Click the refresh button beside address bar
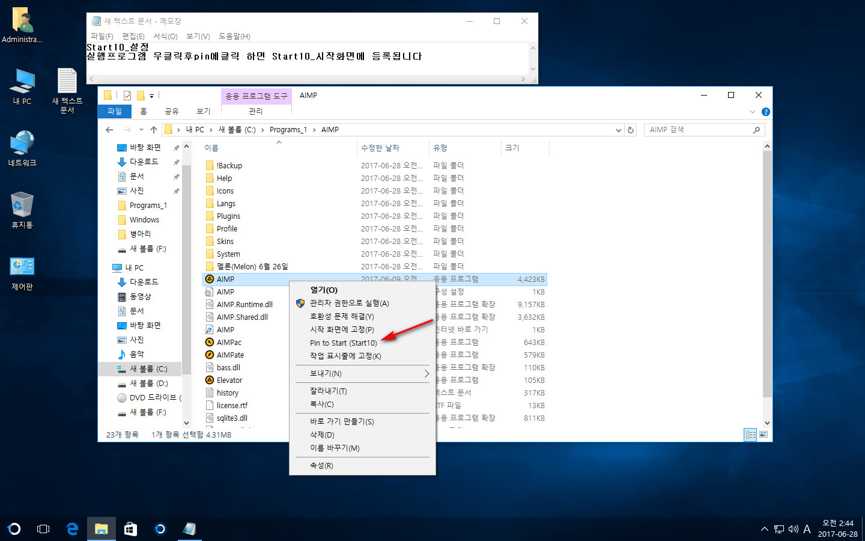 (631, 130)
